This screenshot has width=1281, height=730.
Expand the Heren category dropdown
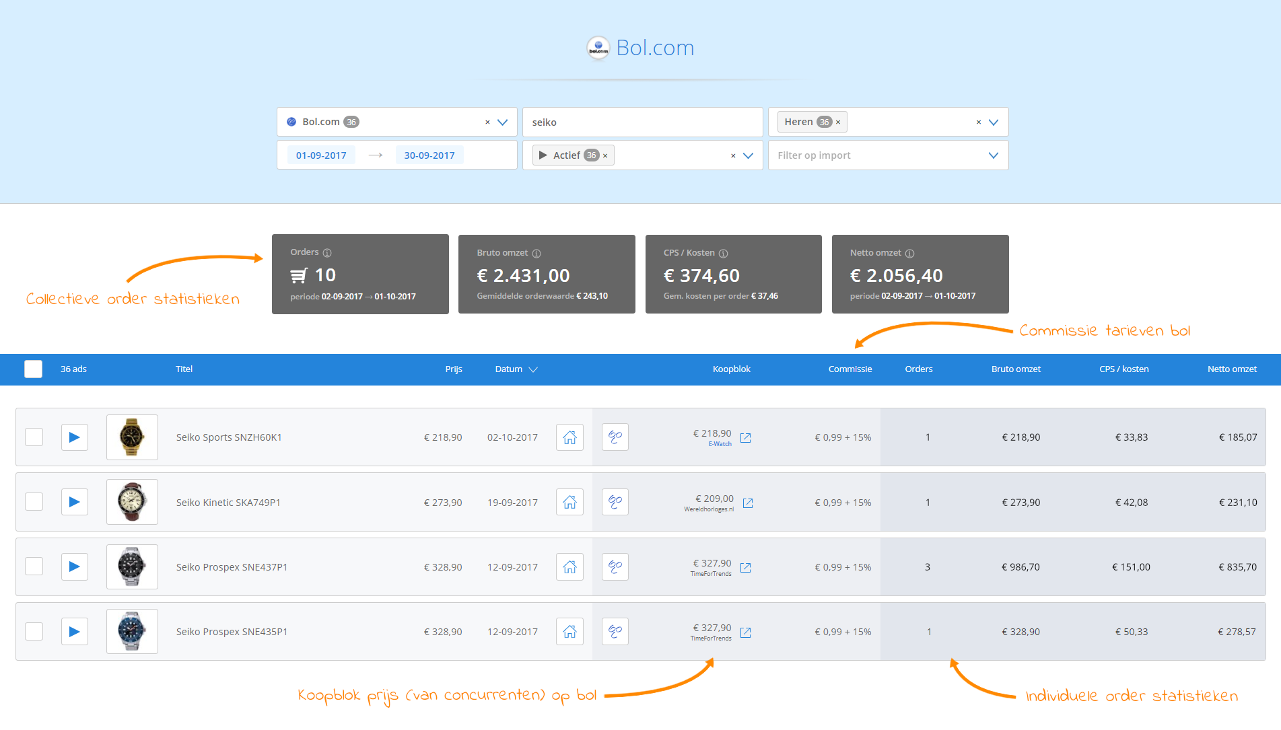tap(994, 122)
